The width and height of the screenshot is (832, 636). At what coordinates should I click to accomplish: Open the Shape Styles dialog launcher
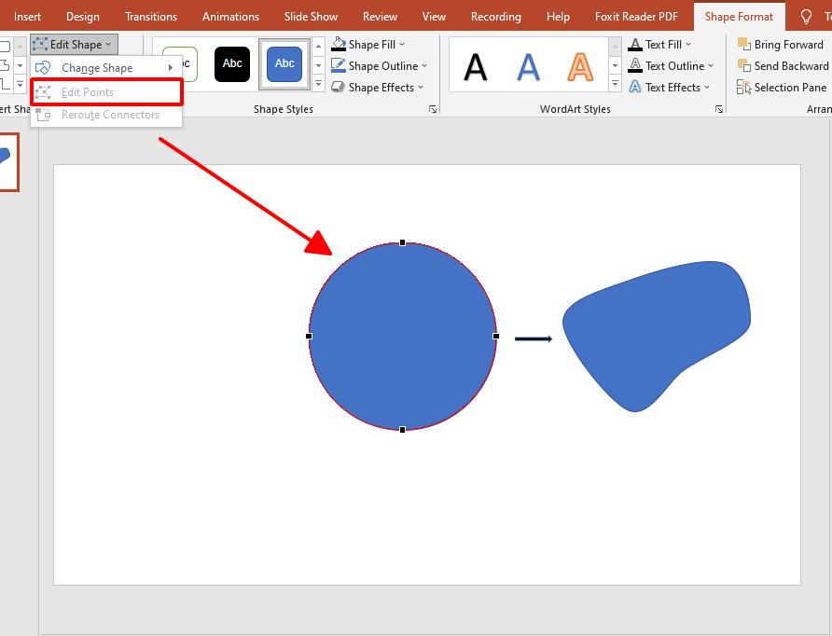click(x=431, y=108)
